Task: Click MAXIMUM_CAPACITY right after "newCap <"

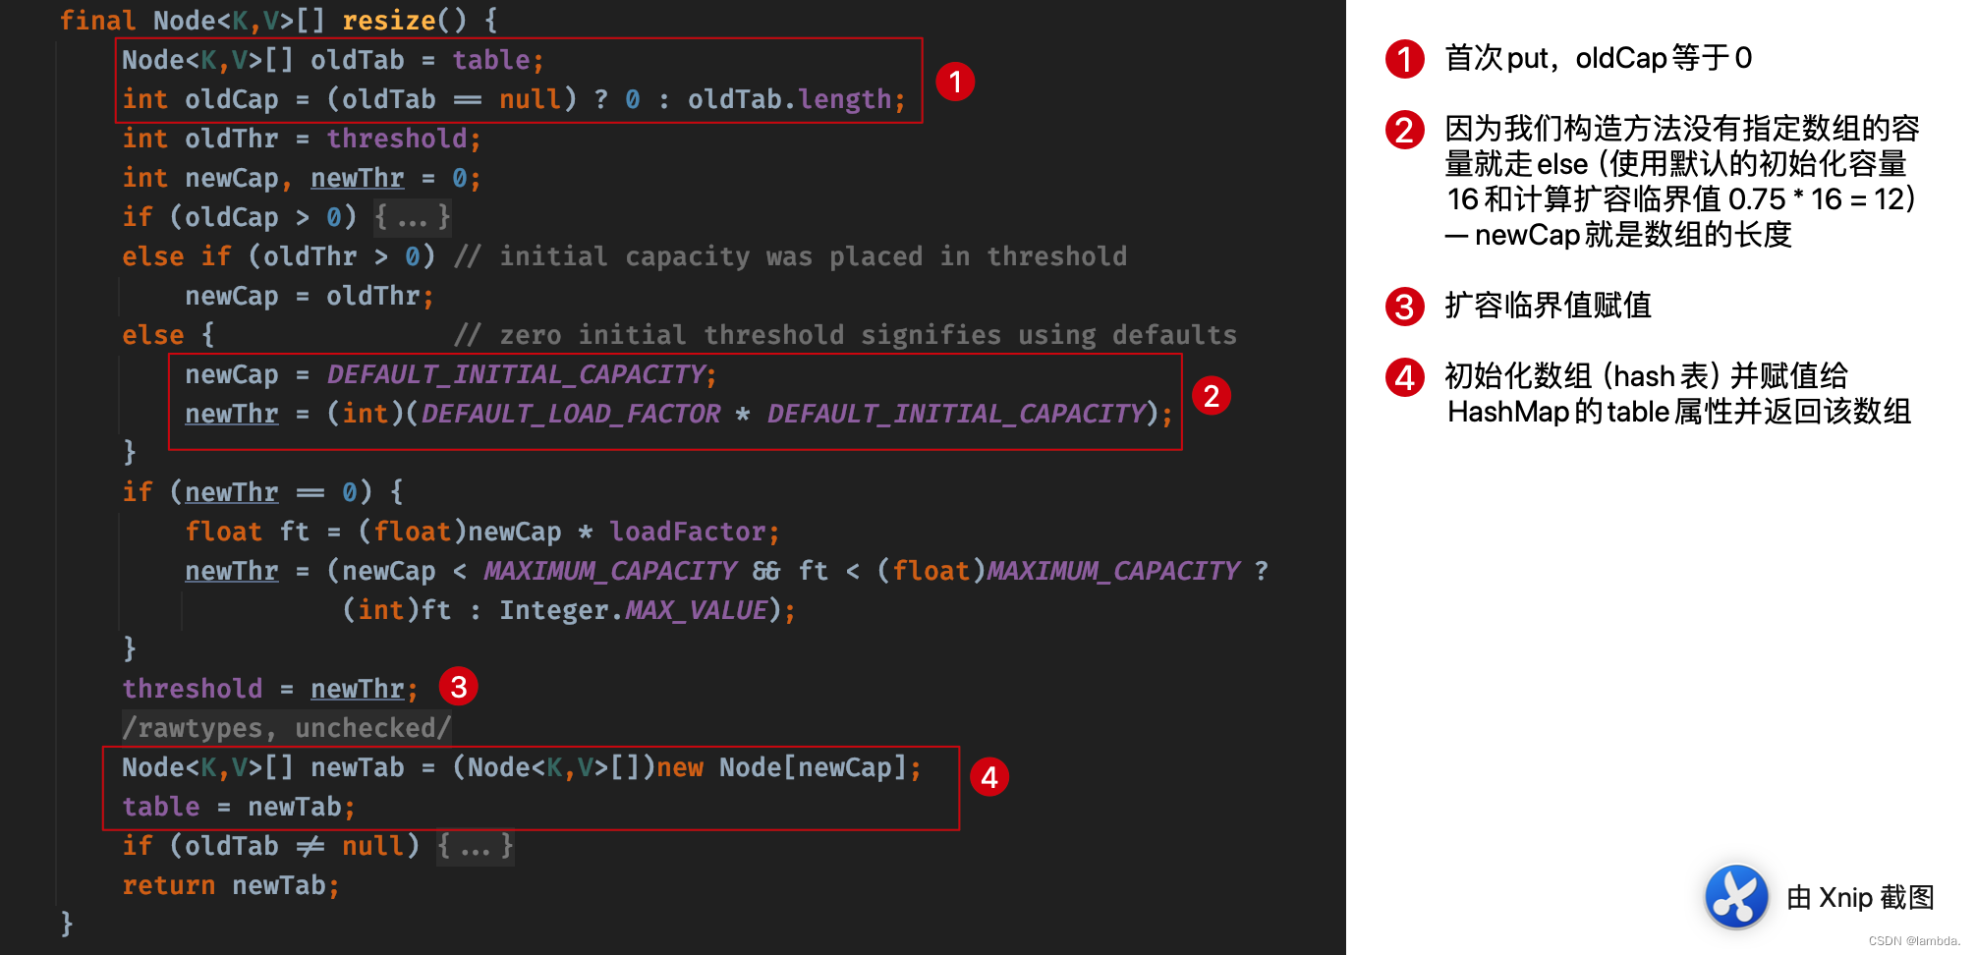Action: (x=610, y=571)
